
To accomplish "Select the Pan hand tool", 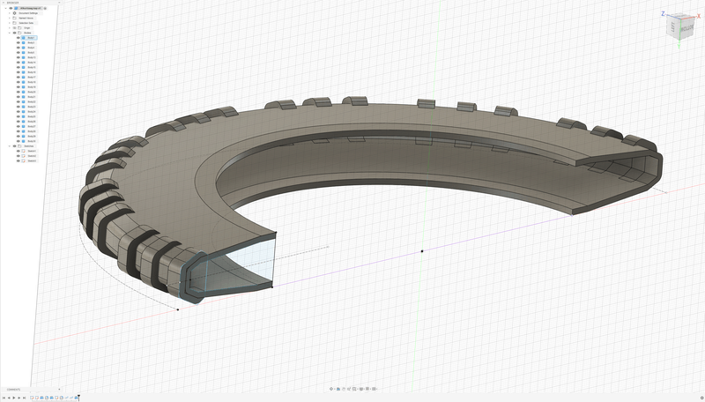I will click(344, 389).
